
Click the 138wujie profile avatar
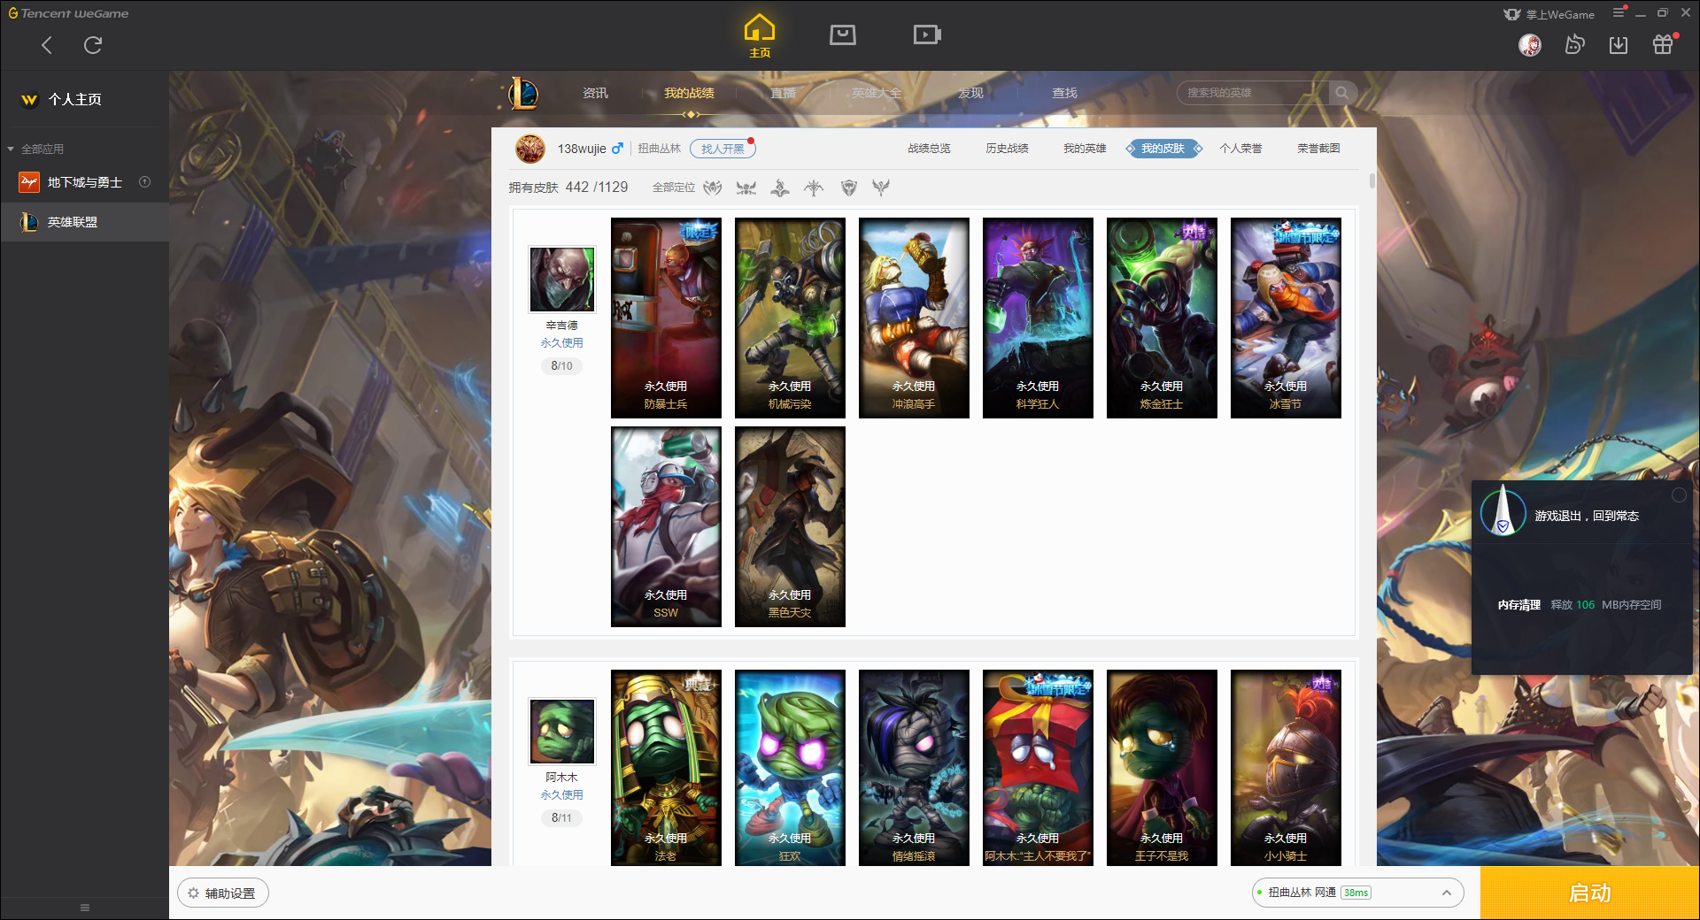[x=530, y=149]
